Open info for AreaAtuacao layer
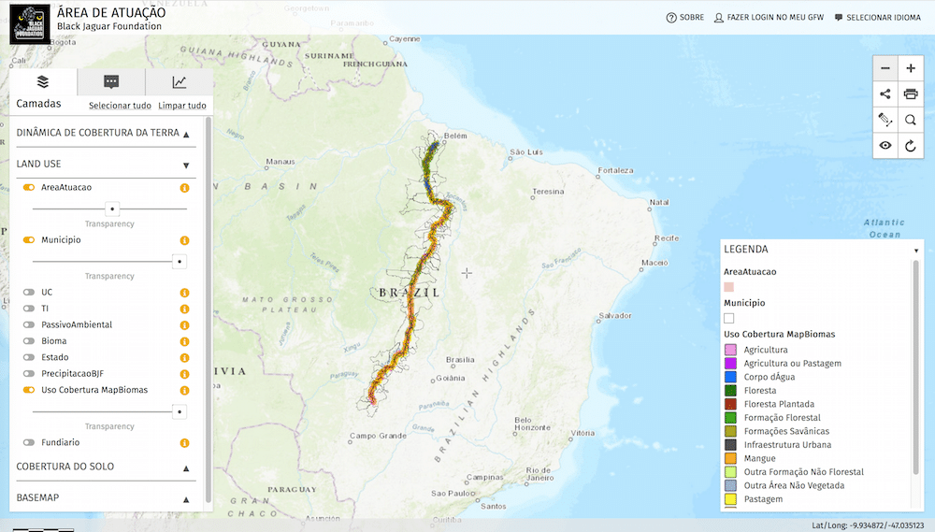The image size is (935, 532). tap(185, 188)
